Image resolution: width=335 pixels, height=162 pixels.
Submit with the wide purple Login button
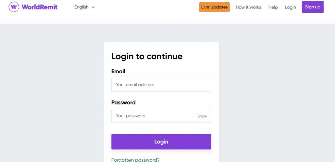pos(161,142)
